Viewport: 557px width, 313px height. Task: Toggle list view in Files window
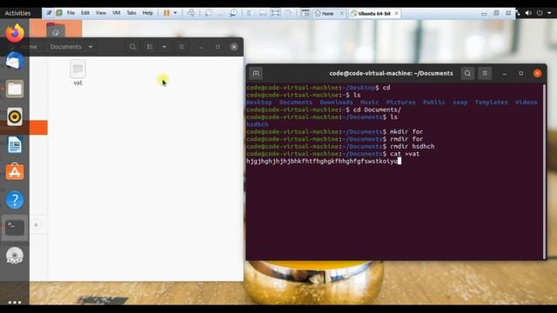150,47
